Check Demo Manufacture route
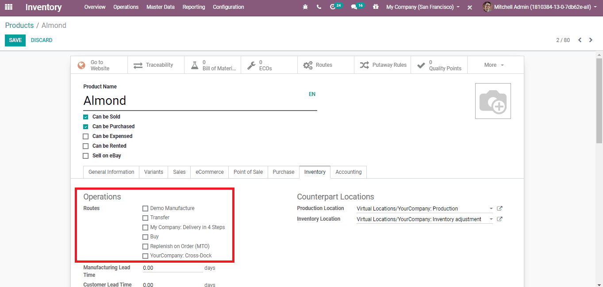The height and width of the screenshot is (287, 603). (145, 208)
